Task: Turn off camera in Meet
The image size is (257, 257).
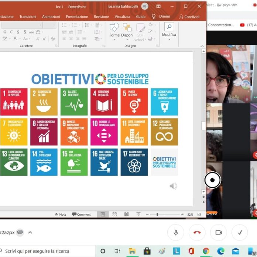Action: point(219,232)
